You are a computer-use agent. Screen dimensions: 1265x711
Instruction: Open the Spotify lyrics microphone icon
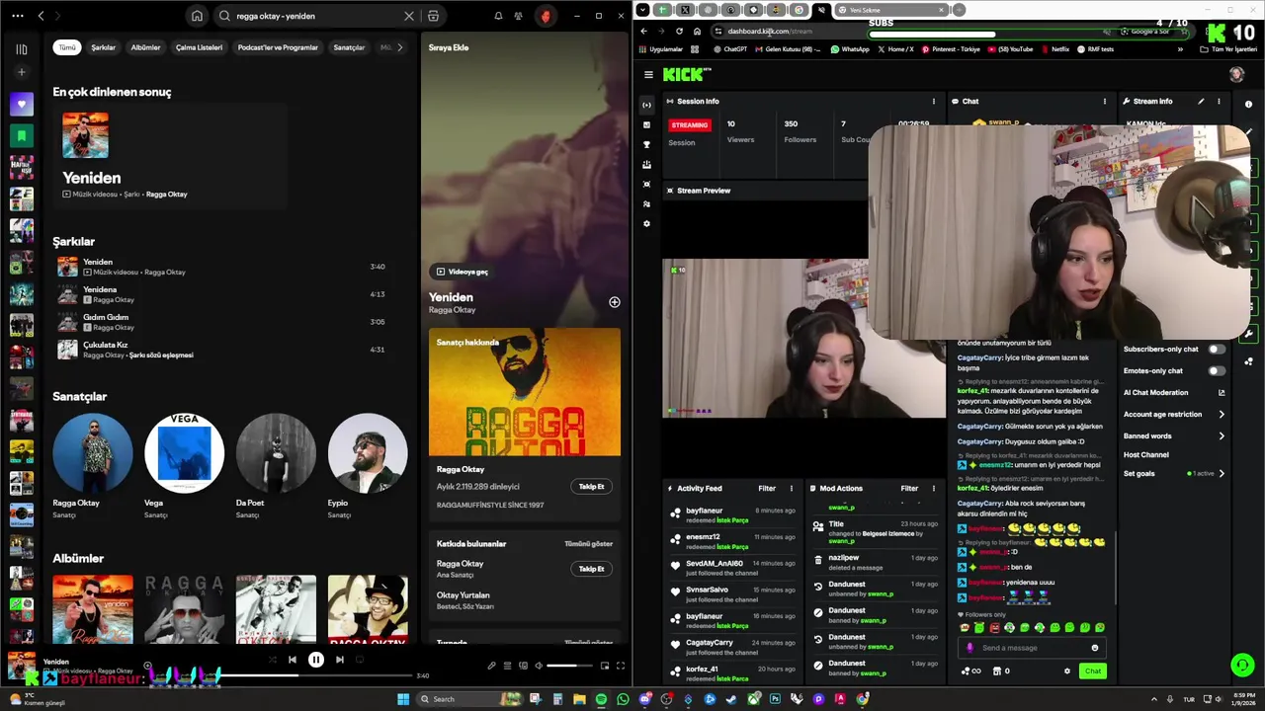click(492, 666)
